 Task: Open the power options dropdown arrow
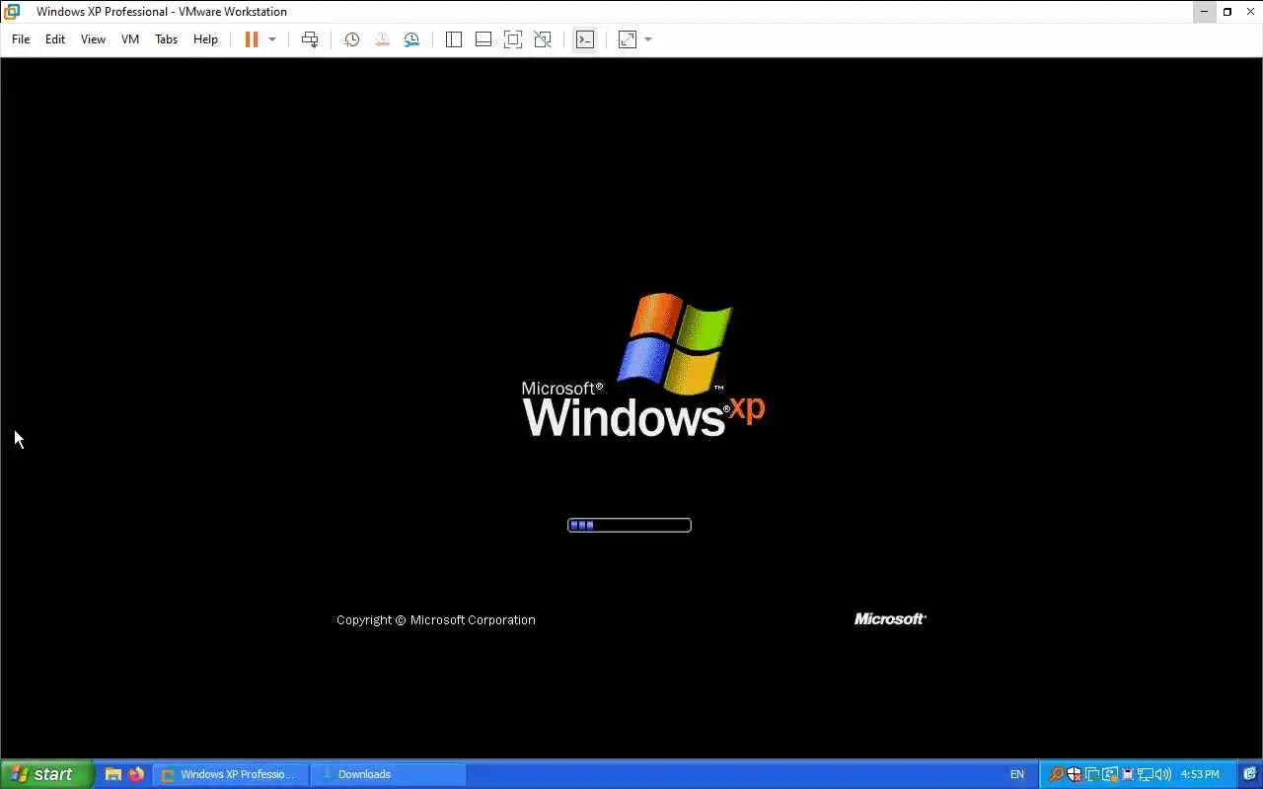[272, 39]
